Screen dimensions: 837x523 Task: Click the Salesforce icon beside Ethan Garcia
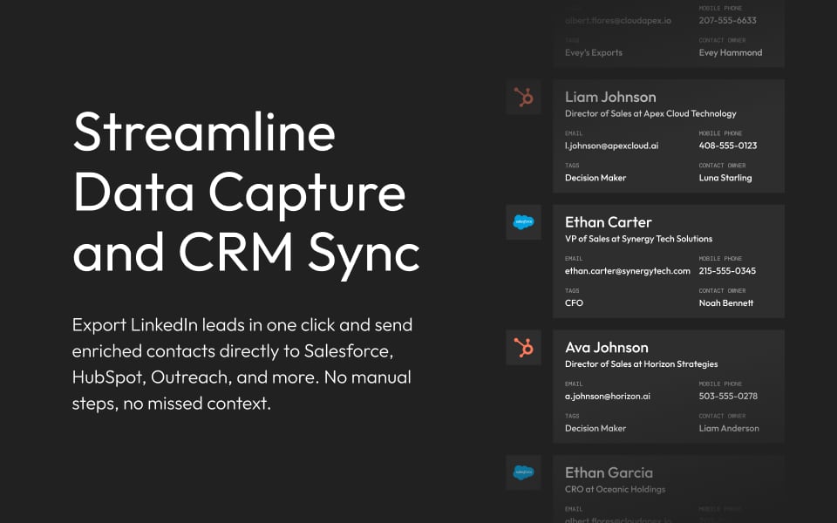pyautogui.click(x=524, y=472)
